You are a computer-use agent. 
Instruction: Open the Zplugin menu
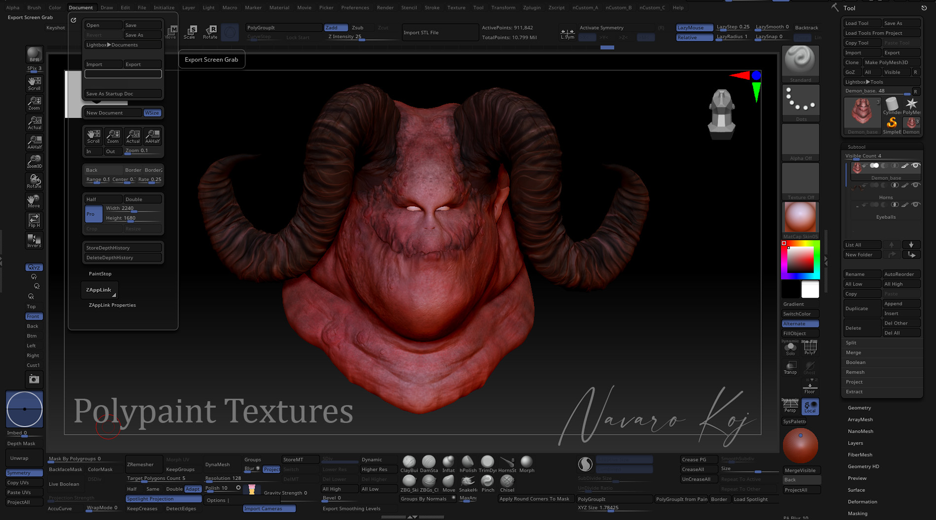tap(532, 7)
